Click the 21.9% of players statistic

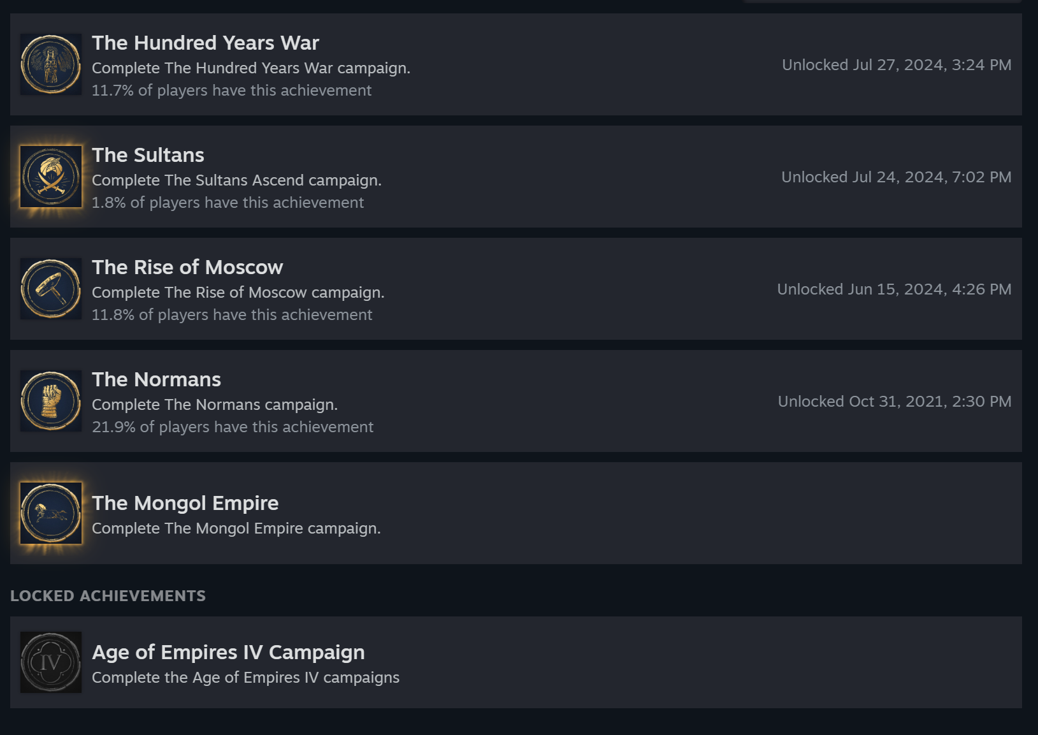(233, 427)
